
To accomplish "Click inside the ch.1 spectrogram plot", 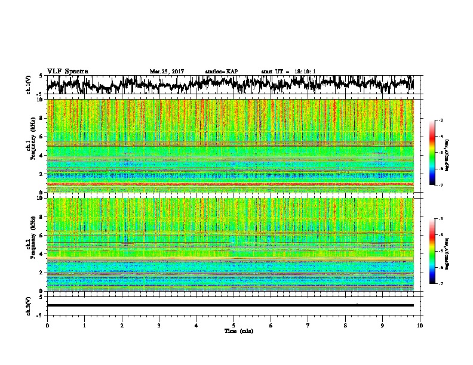I will (x=231, y=146).
